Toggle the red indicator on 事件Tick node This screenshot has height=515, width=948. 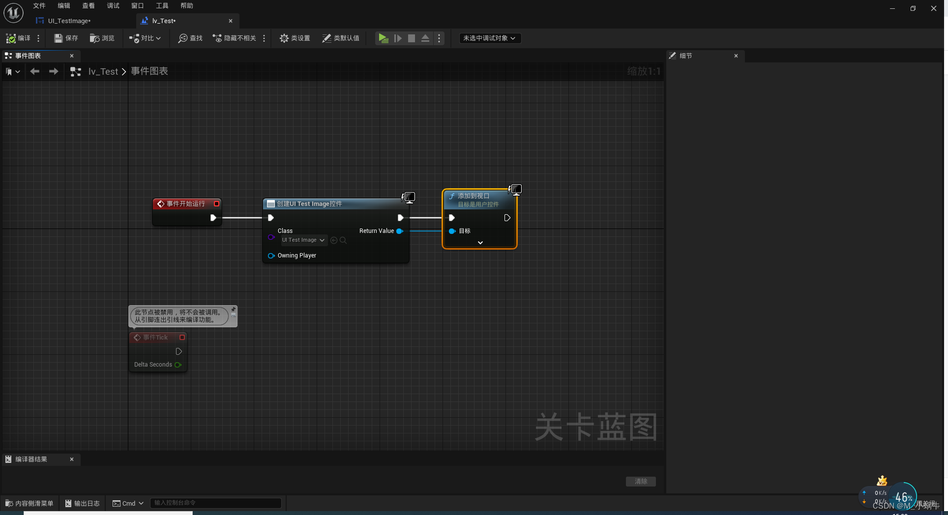(181, 337)
